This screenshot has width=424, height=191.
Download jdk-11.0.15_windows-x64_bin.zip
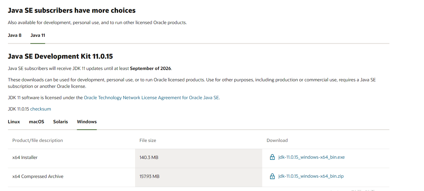[x=311, y=176]
